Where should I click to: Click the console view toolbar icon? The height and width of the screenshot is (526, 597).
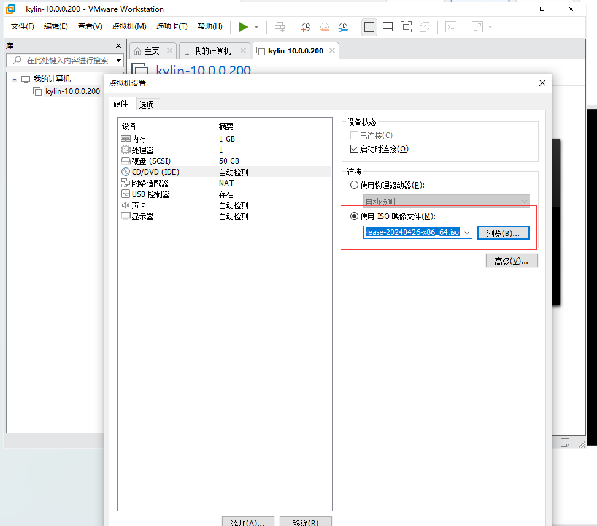pyautogui.click(x=451, y=26)
